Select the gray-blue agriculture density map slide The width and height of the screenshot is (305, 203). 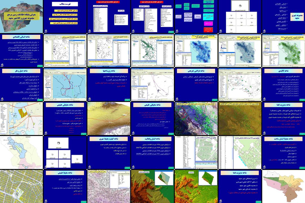click(240, 50)
